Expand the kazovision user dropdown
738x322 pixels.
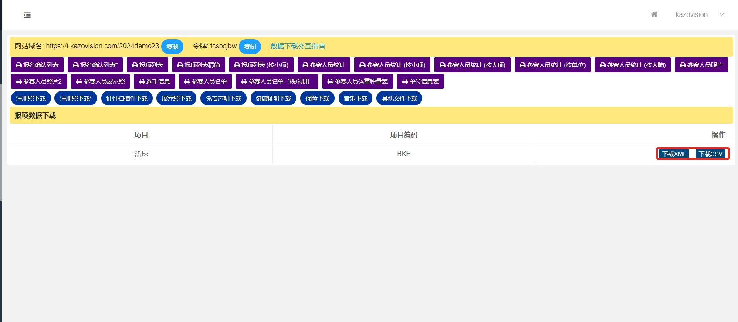click(699, 14)
